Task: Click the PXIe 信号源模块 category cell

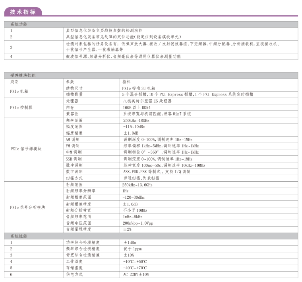Action: click(25, 149)
